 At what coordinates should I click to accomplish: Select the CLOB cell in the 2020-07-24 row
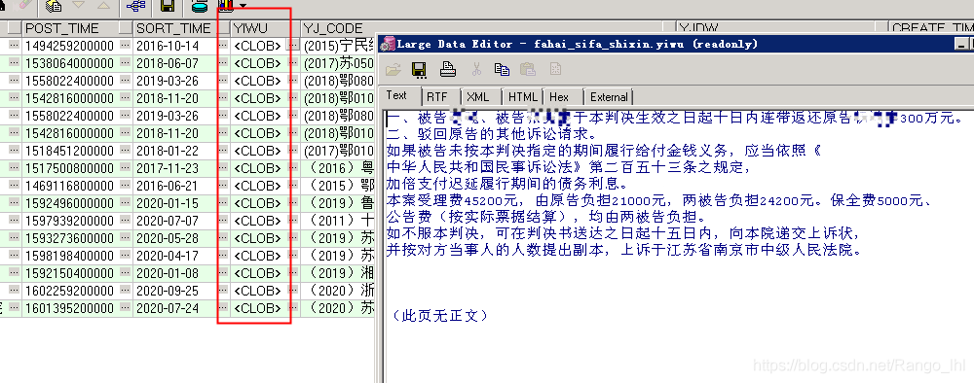point(258,307)
